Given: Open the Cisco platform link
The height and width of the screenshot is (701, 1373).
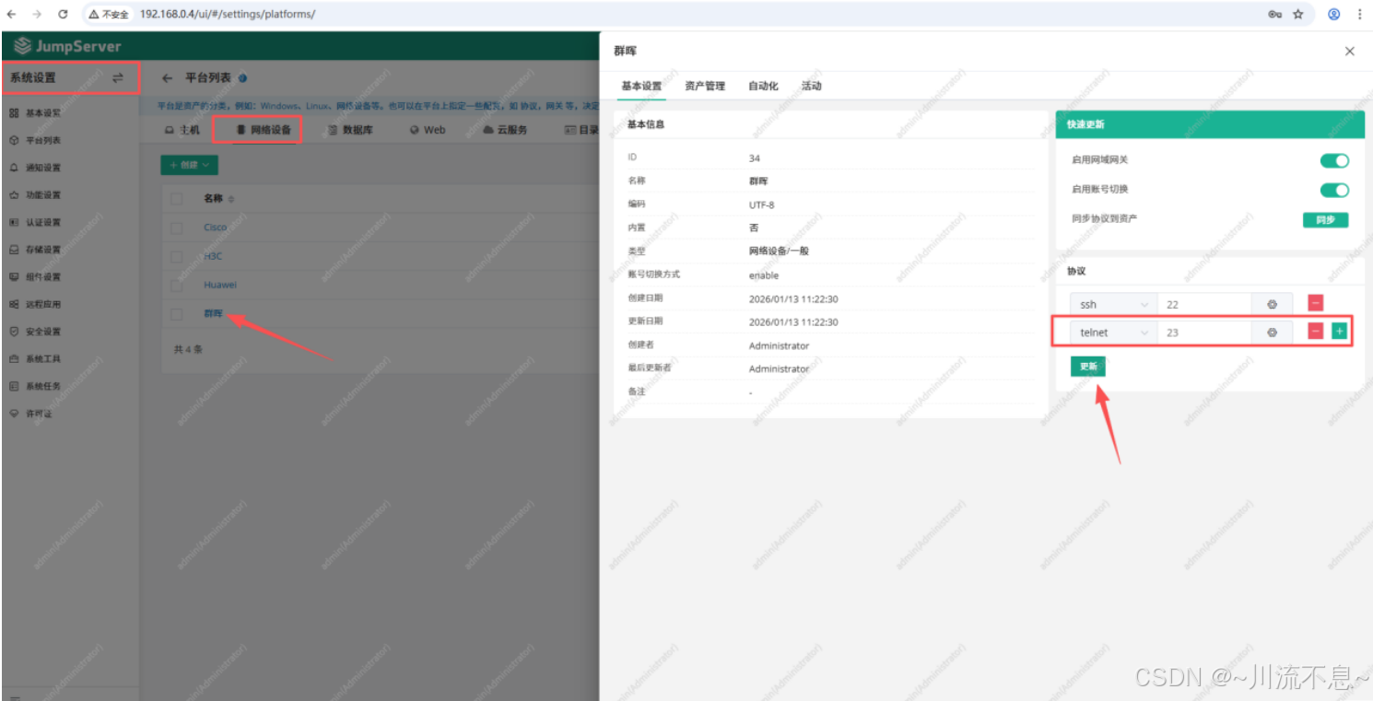Looking at the screenshot, I should pyautogui.click(x=215, y=228).
